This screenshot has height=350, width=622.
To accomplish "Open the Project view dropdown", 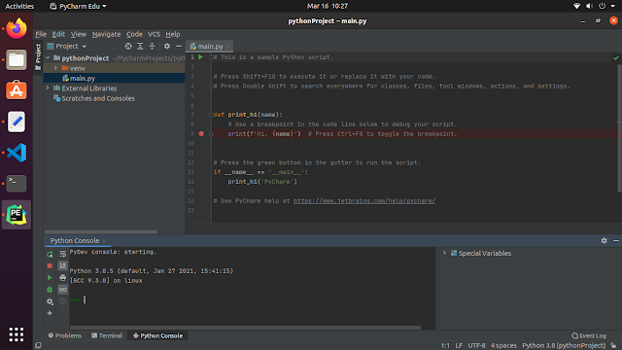I will [x=67, y=46].
